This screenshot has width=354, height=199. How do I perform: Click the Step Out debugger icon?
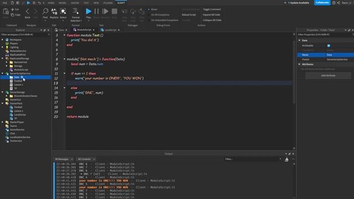point(142,12)
